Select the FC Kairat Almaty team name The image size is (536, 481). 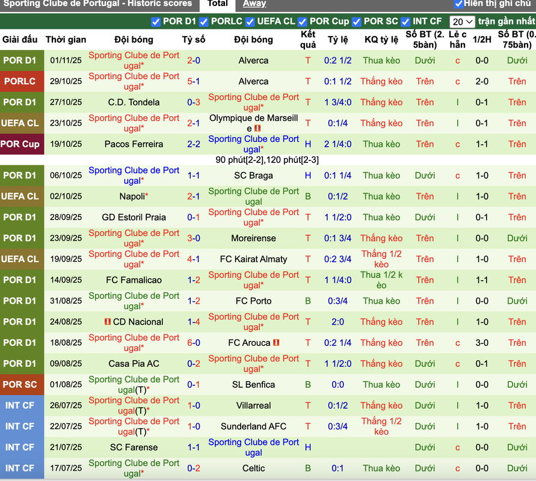[x=254, y=259]
